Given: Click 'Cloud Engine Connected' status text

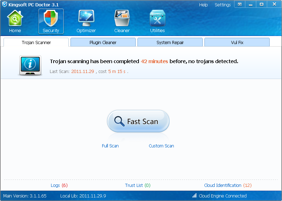Looking at the screenshot, I should tap(223, 196).
